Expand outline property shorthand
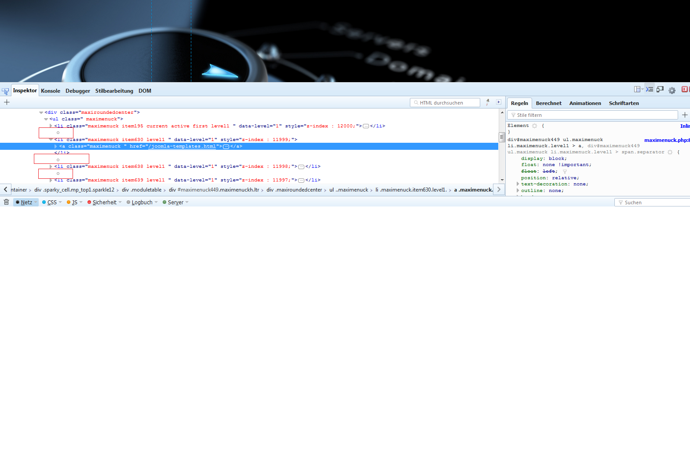This screenshot has width=690, height=474. (518, 191)
